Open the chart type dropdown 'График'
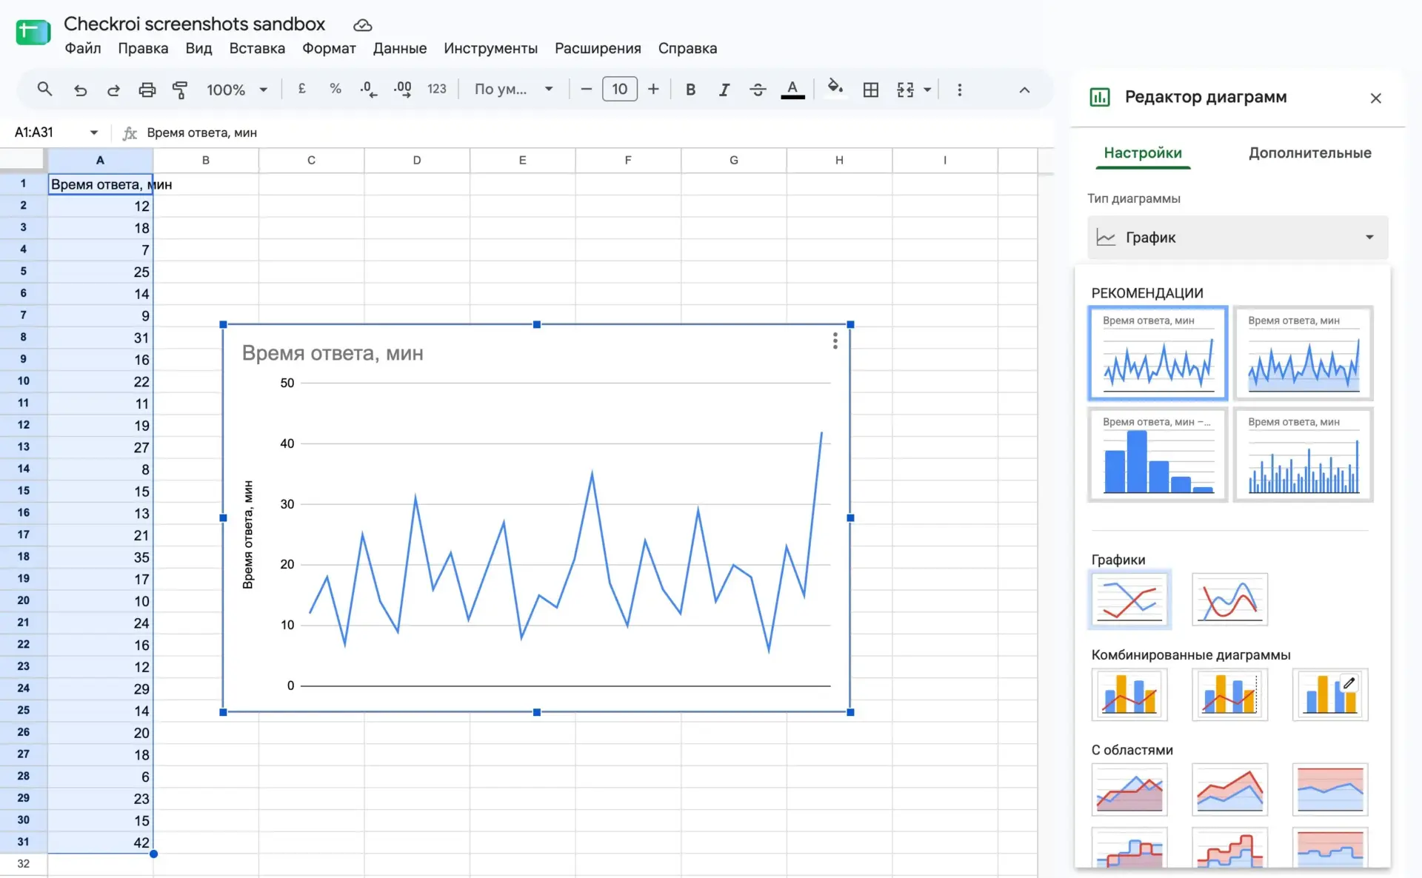The image size is (1422, 878). 1237,238
